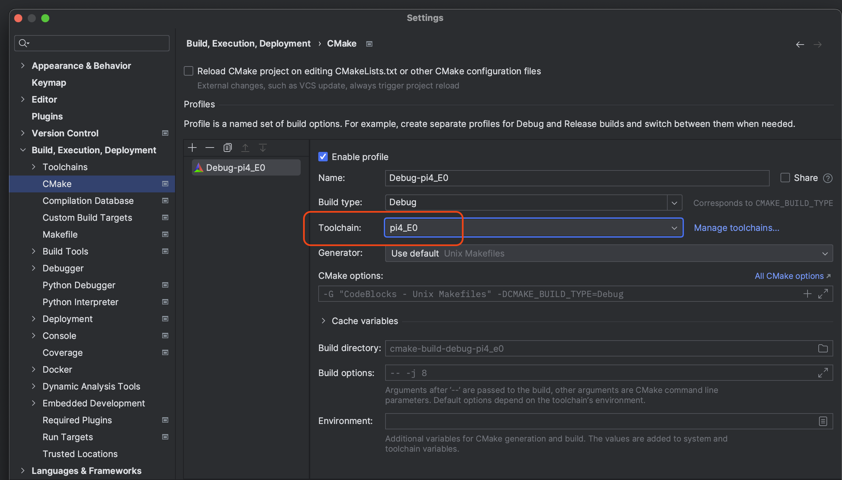
Task: Expand the Toolchains tree node
Action: [33, 167]
